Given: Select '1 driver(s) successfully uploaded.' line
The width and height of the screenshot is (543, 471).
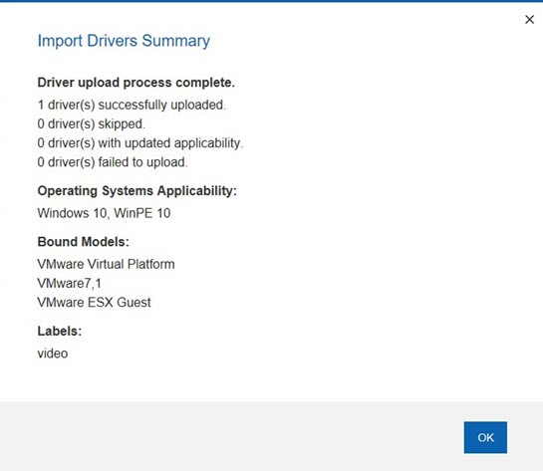Looking at the screenshot, I should tap(132, 105).
